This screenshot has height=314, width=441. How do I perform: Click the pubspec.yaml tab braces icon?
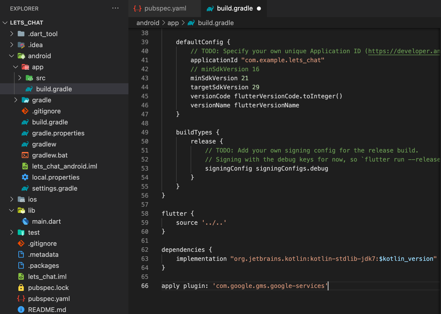point(137,9)
